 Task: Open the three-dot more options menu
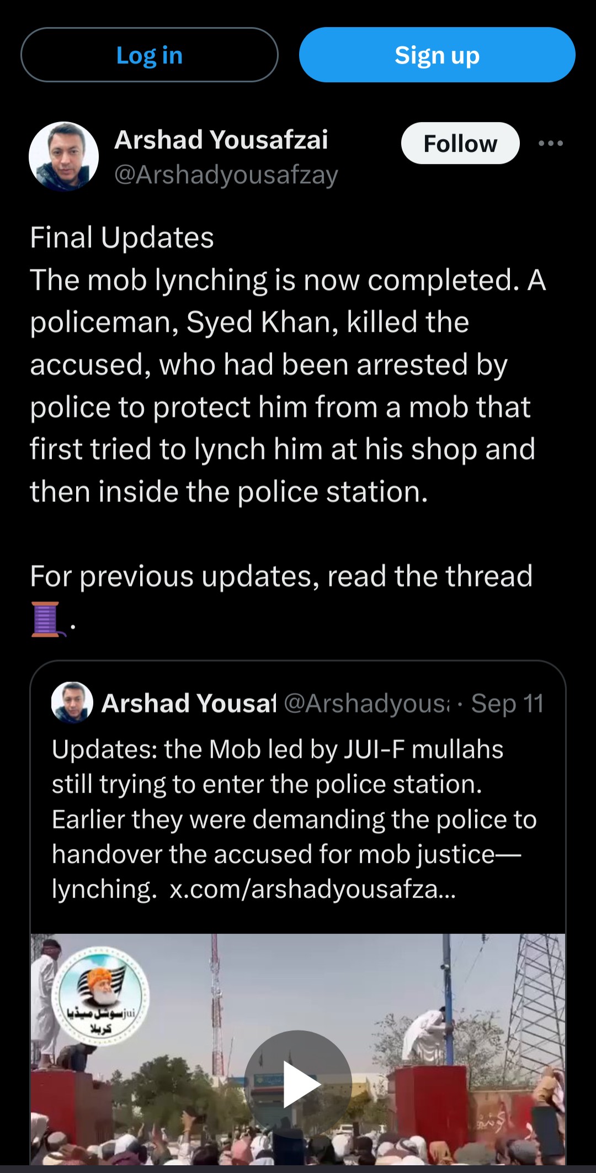point(550,144)
